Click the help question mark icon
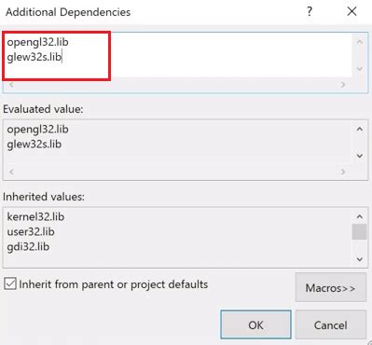 (310, 11)
